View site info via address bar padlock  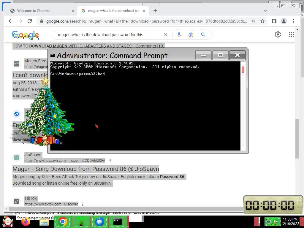click(x=41, y=21)
